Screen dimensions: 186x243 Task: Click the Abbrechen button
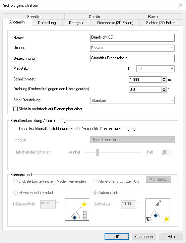pos(144,237)
